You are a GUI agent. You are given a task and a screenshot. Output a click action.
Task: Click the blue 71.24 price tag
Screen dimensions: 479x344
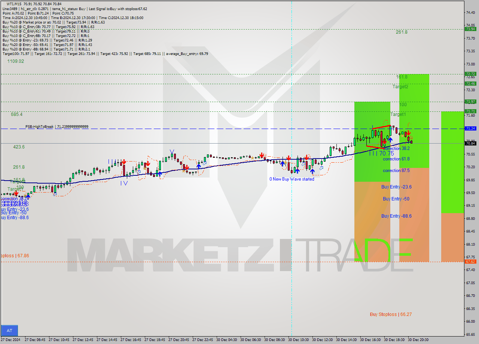tap(470, 128)
